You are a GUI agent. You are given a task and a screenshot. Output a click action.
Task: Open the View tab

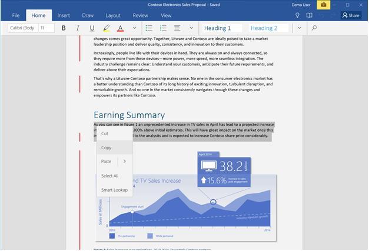[x=166, y=15]
